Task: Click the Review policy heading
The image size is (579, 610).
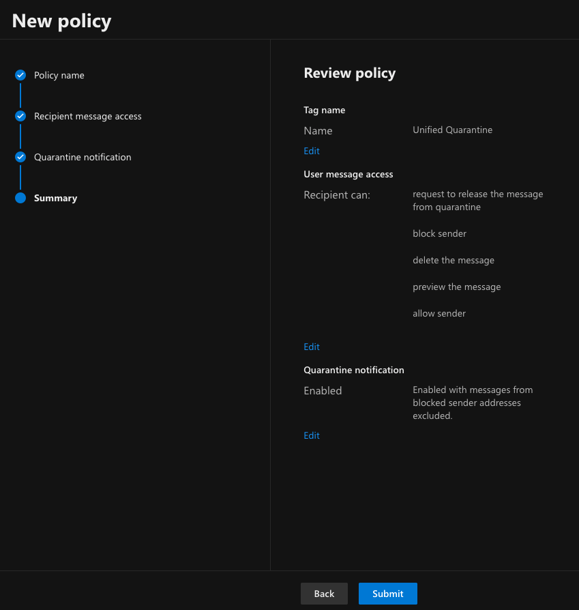Action: coord(349,73)
